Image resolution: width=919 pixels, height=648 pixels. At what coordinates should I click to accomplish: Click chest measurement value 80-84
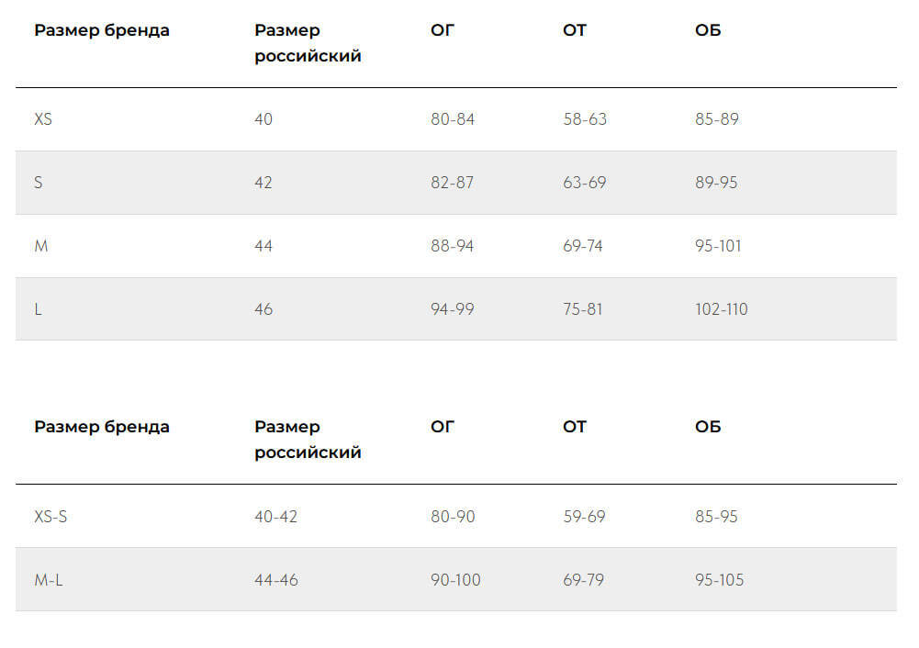[x=453, y=119]
